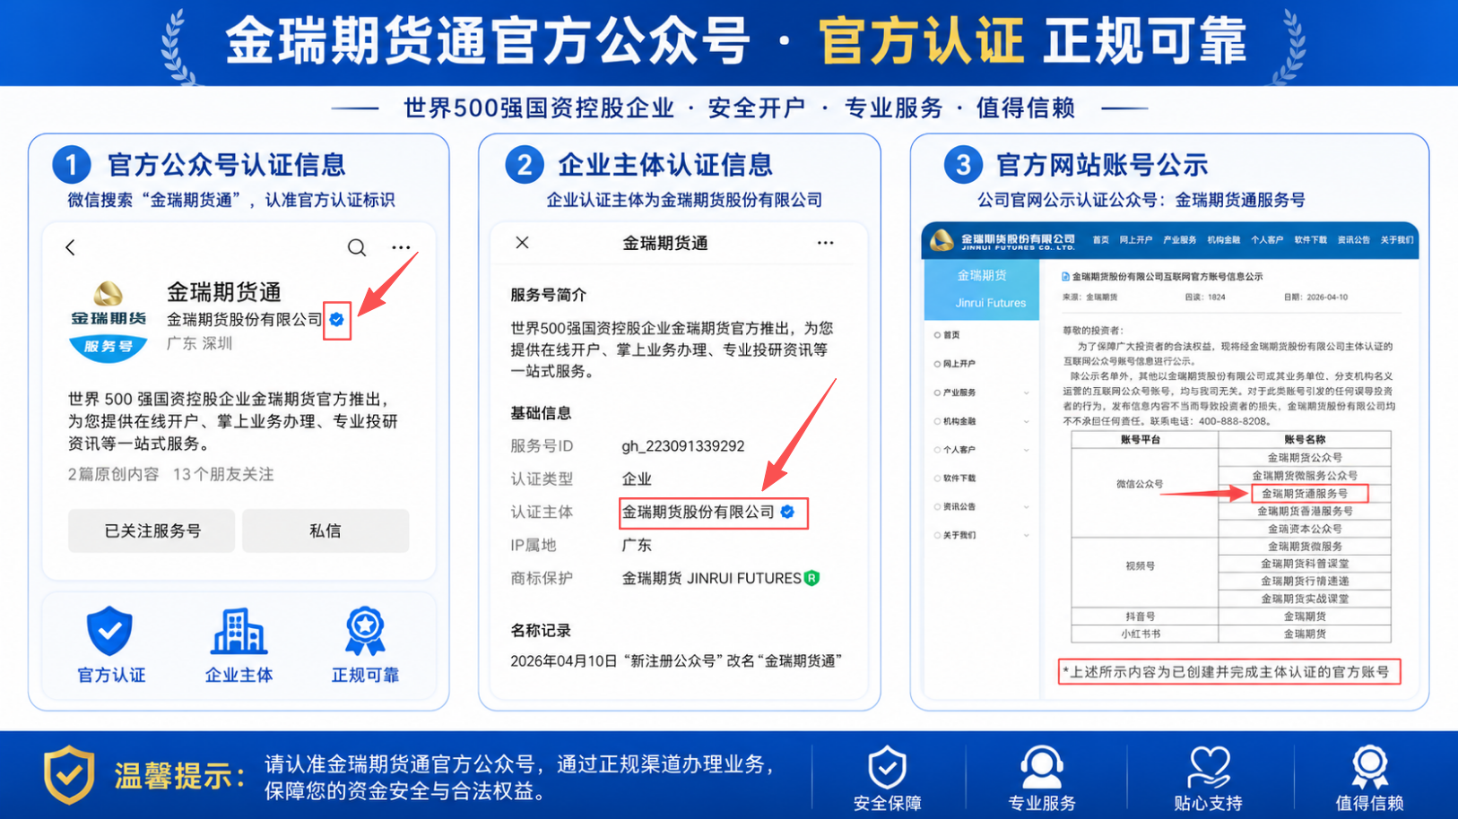
Task: Click the 贴心支持 heart icon
Action: click(x=1209, y=768)
